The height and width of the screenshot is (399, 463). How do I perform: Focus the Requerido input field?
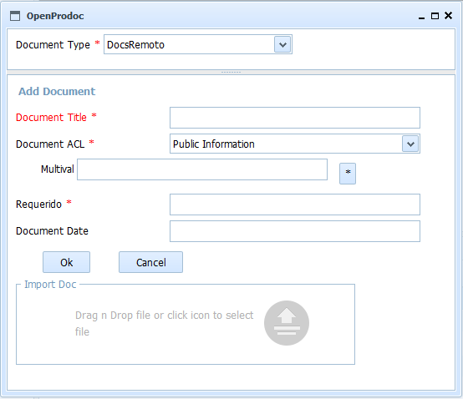click(x=295, y=205)
